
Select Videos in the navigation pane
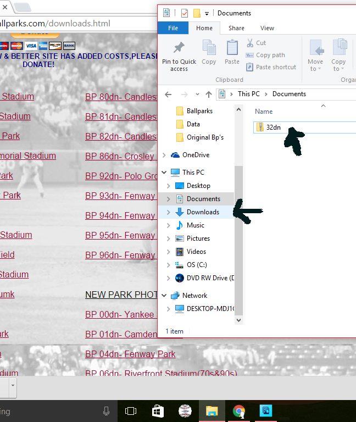click(x=196, y=252)
